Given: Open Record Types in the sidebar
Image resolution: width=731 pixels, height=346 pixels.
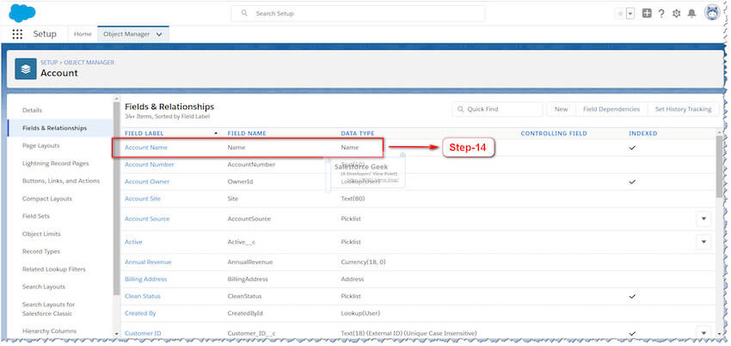Looking at the screenshot, I should point(41,251).
